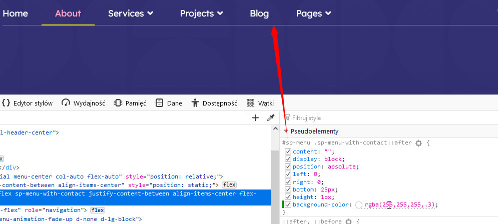498x224 pixels.
Task: Uncheck the position: absolute property
Action: tap(288, 166)
